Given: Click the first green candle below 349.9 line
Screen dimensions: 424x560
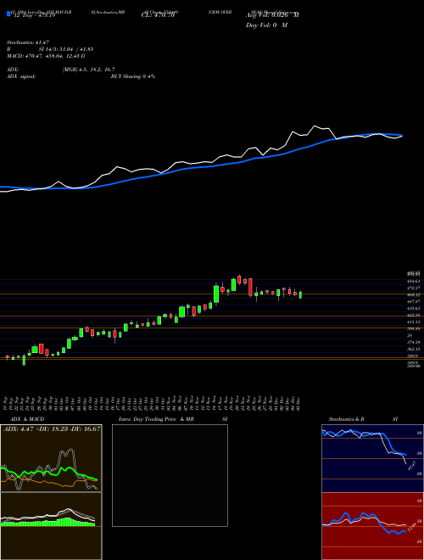Looking at the screenshot, I should coord(24,360).
